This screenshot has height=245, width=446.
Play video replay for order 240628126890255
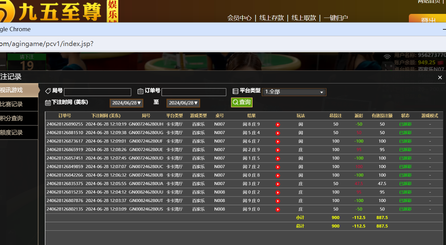point(278,125)
